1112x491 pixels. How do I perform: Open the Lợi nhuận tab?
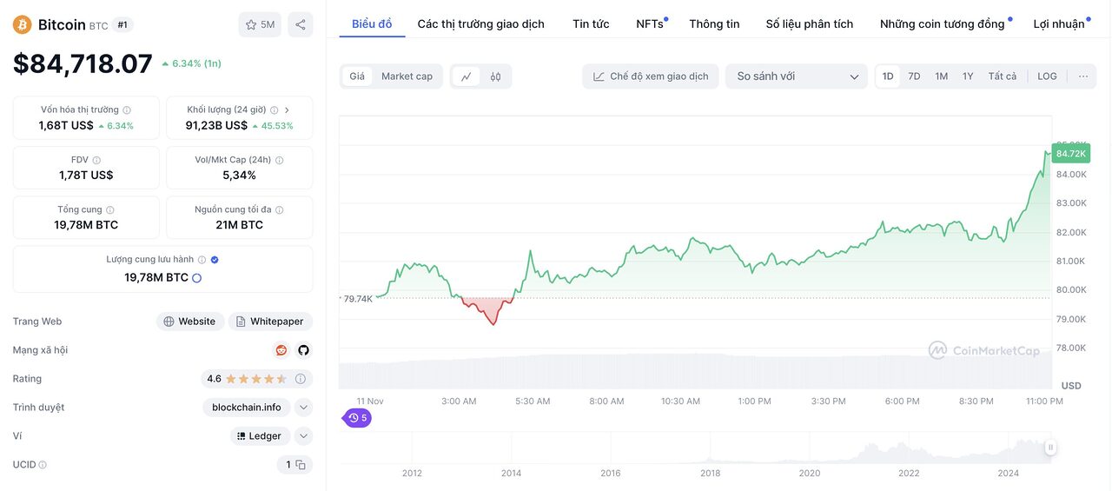tap(1059, 24)
